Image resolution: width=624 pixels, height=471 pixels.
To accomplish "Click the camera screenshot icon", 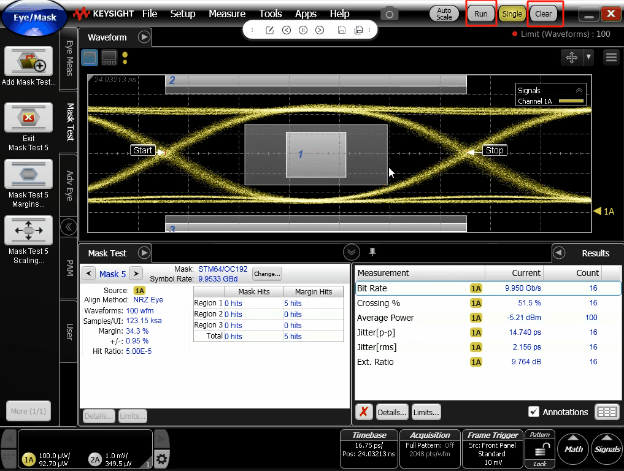I will [388, 13].
